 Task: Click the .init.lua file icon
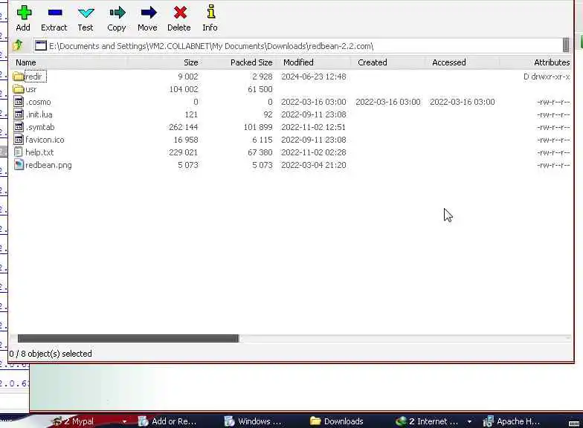(x=19, y=114)
